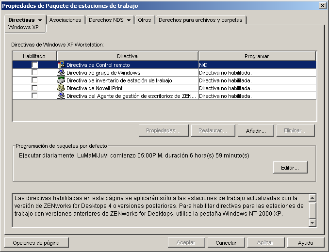
Task: Edit the default package schedule
Action: (290, 168)
